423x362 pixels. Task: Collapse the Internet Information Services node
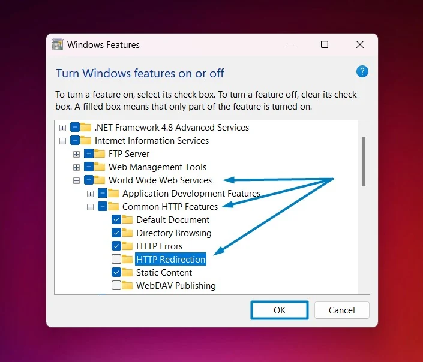[62, 141]
